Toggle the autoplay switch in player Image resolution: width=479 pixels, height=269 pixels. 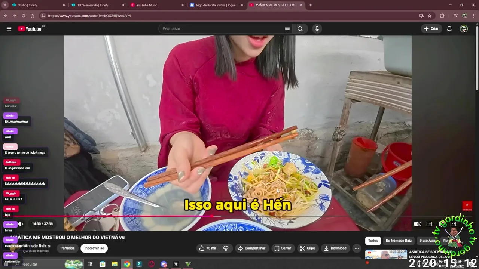[417, 224]
